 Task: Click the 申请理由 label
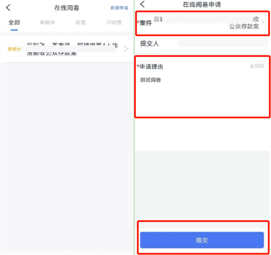tap(151, 67)
